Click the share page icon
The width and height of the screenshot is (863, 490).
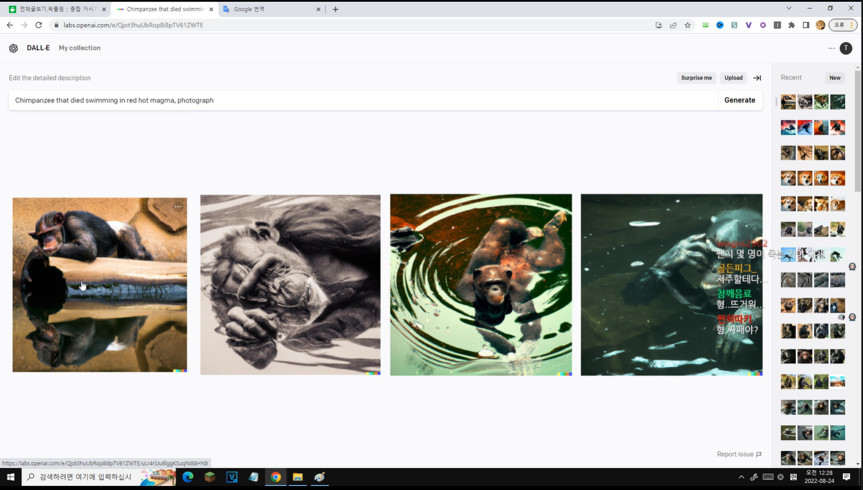tap(673, 25)
